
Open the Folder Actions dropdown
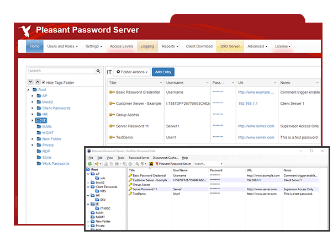pyautogui.click(x=132, y=72)
